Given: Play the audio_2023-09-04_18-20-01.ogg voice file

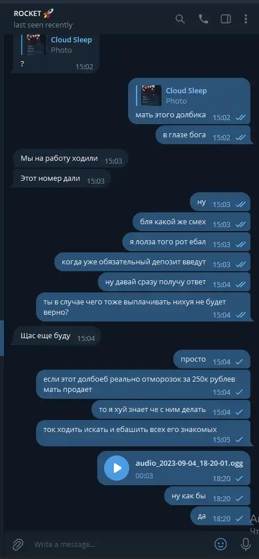Looking at the screenshot, I should point(117,467).
